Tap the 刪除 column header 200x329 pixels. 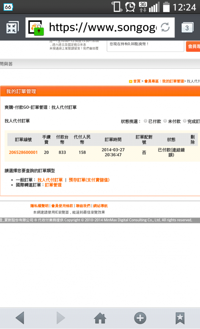click(192, 140)
